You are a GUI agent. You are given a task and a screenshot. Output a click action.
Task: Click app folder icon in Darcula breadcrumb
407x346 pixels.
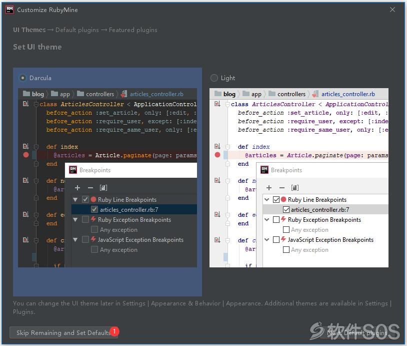pos(54,94)
